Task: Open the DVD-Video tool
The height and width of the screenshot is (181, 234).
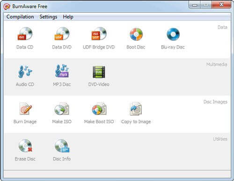Action: click(x=99, y=76)
